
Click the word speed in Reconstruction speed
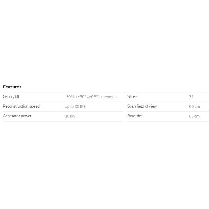[34, 107]
